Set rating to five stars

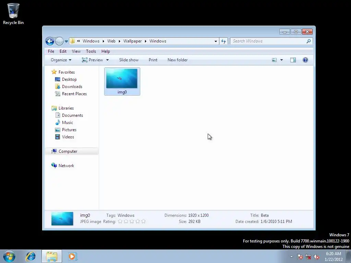(144, 222)
